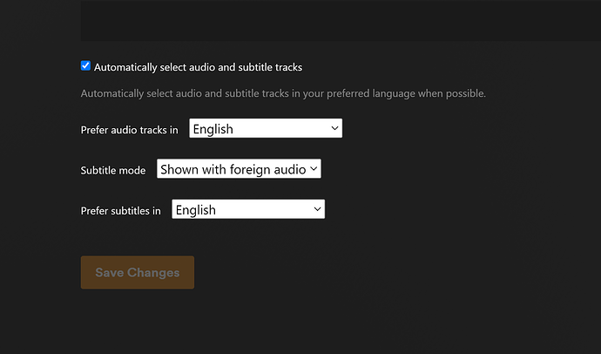Click the chevron on the Subtitle mode dropdown
The height and width of the screenshot is (354, 601).
tap(314, 169)
